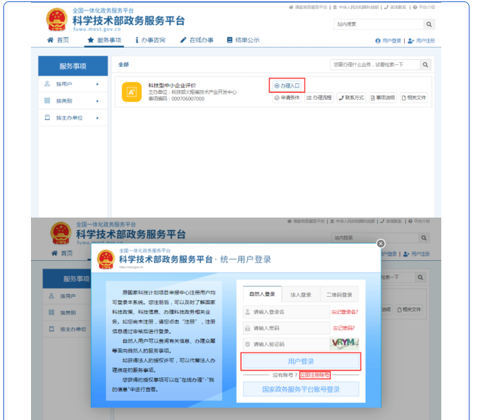Click the 请输入密码 field
The image size is (486, 420).
(x=286, y=328)
